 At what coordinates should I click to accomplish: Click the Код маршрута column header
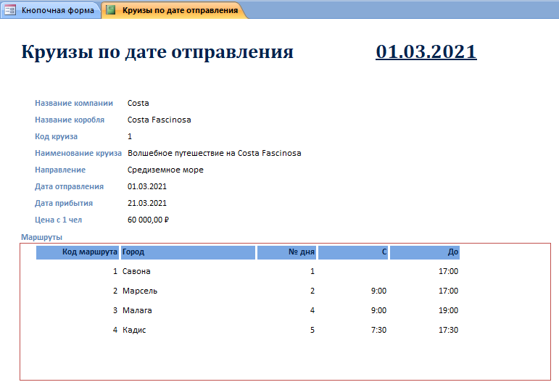click(78, 252)
